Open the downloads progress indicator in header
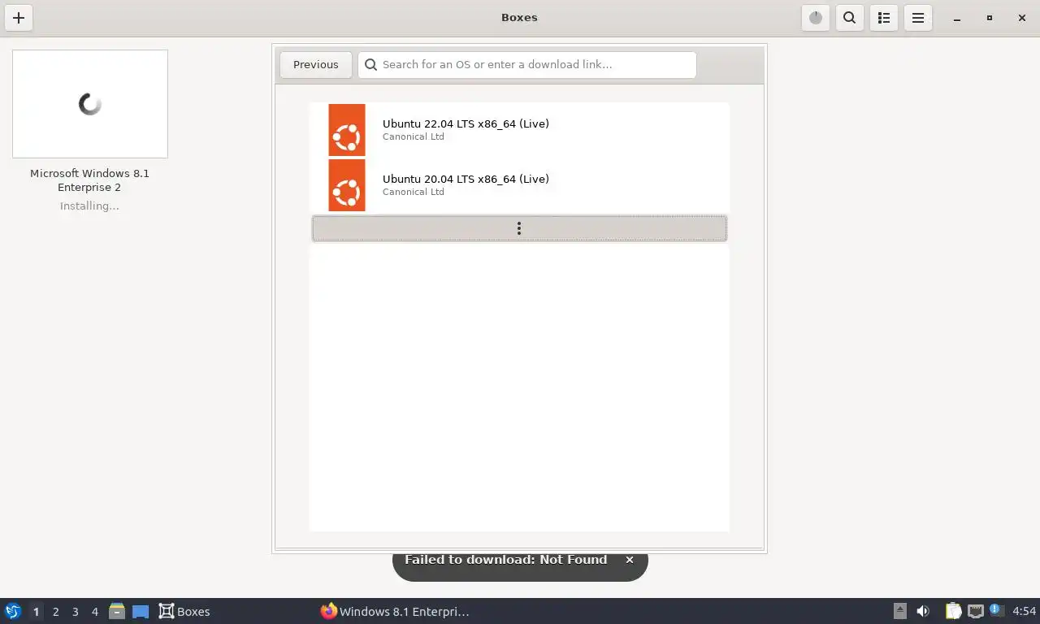Viewport: 1040px width, 624px height. pyautogui.click(x=816, y=18)
